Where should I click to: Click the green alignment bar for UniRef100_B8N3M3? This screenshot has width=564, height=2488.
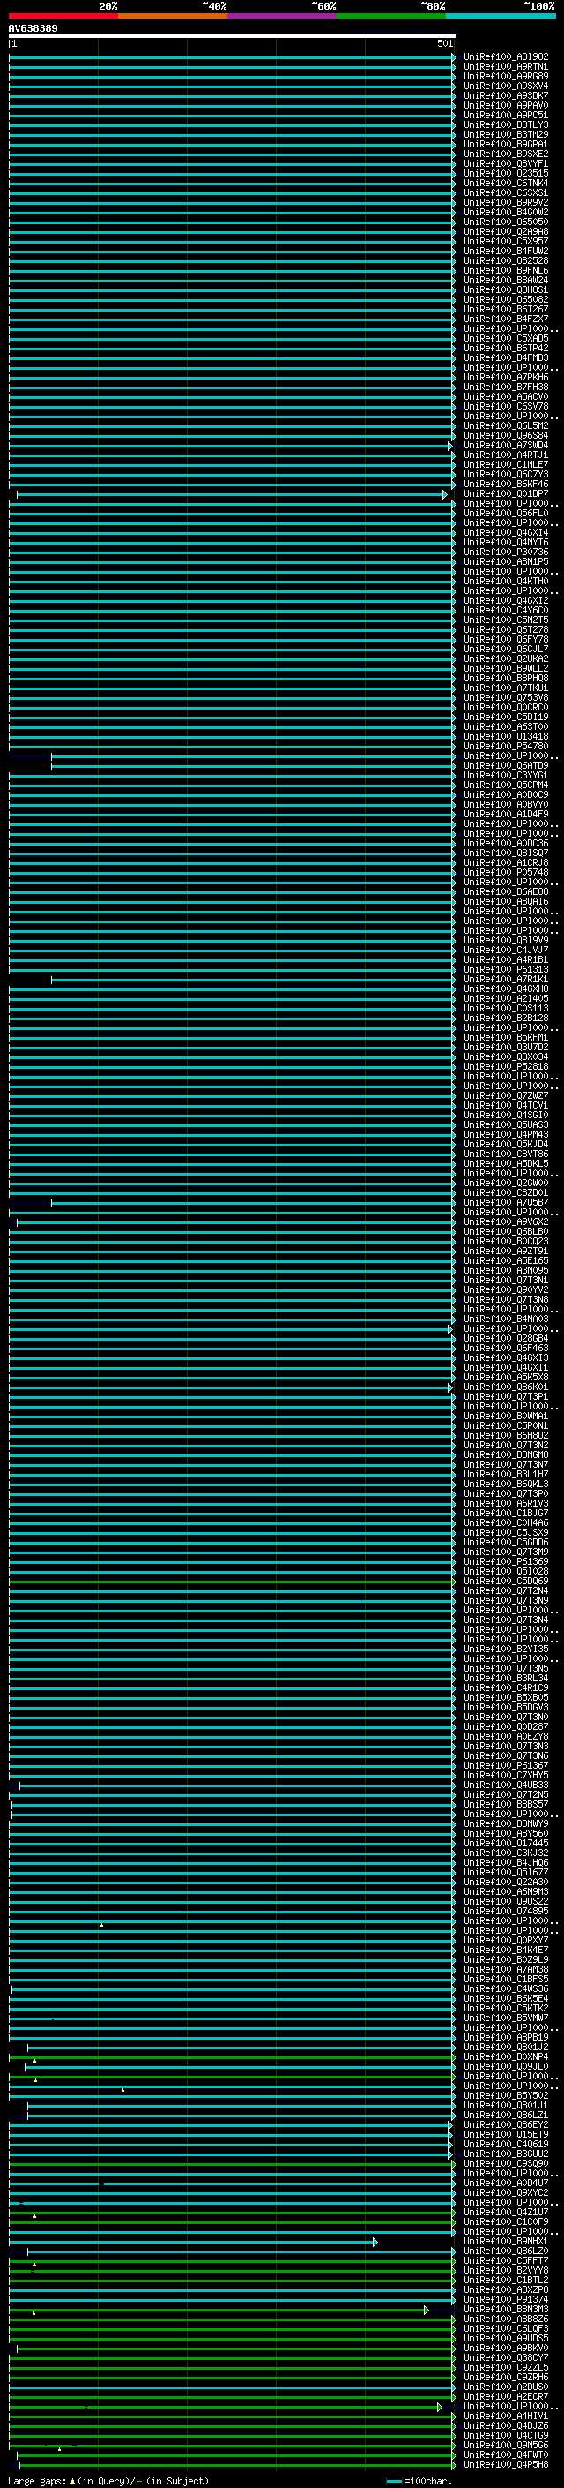coord(219,2310)
